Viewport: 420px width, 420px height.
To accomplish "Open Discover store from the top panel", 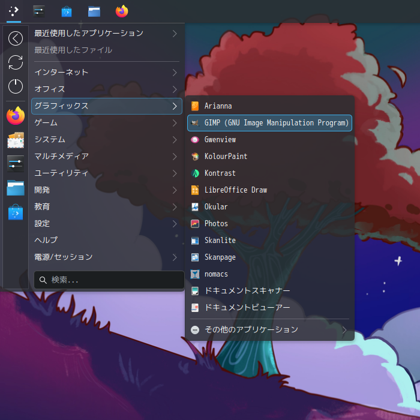I will point(67,11).
